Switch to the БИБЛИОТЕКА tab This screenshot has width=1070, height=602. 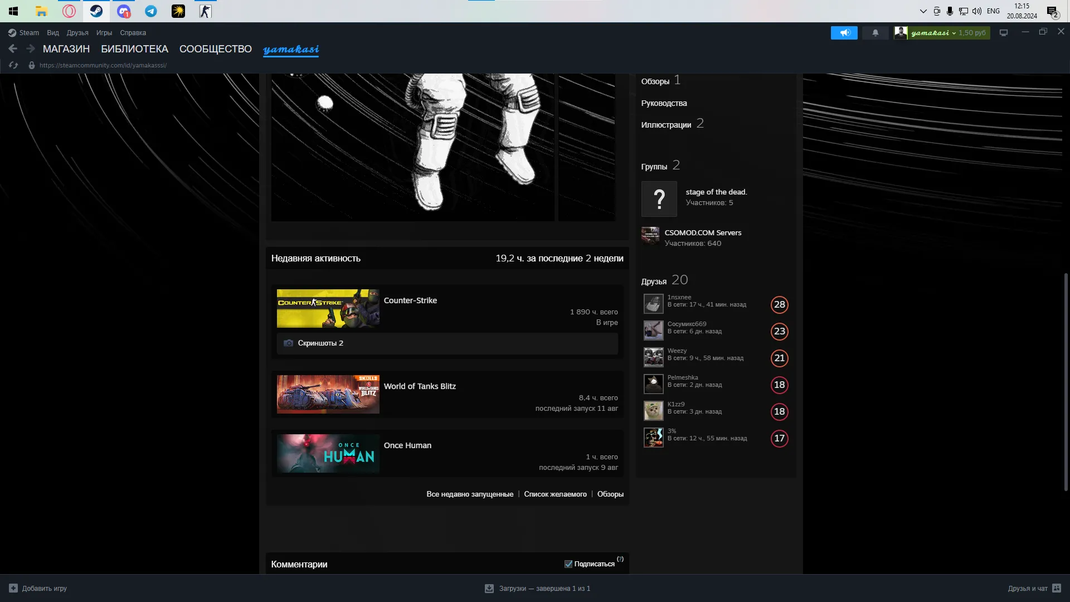(x=134, y=49)
